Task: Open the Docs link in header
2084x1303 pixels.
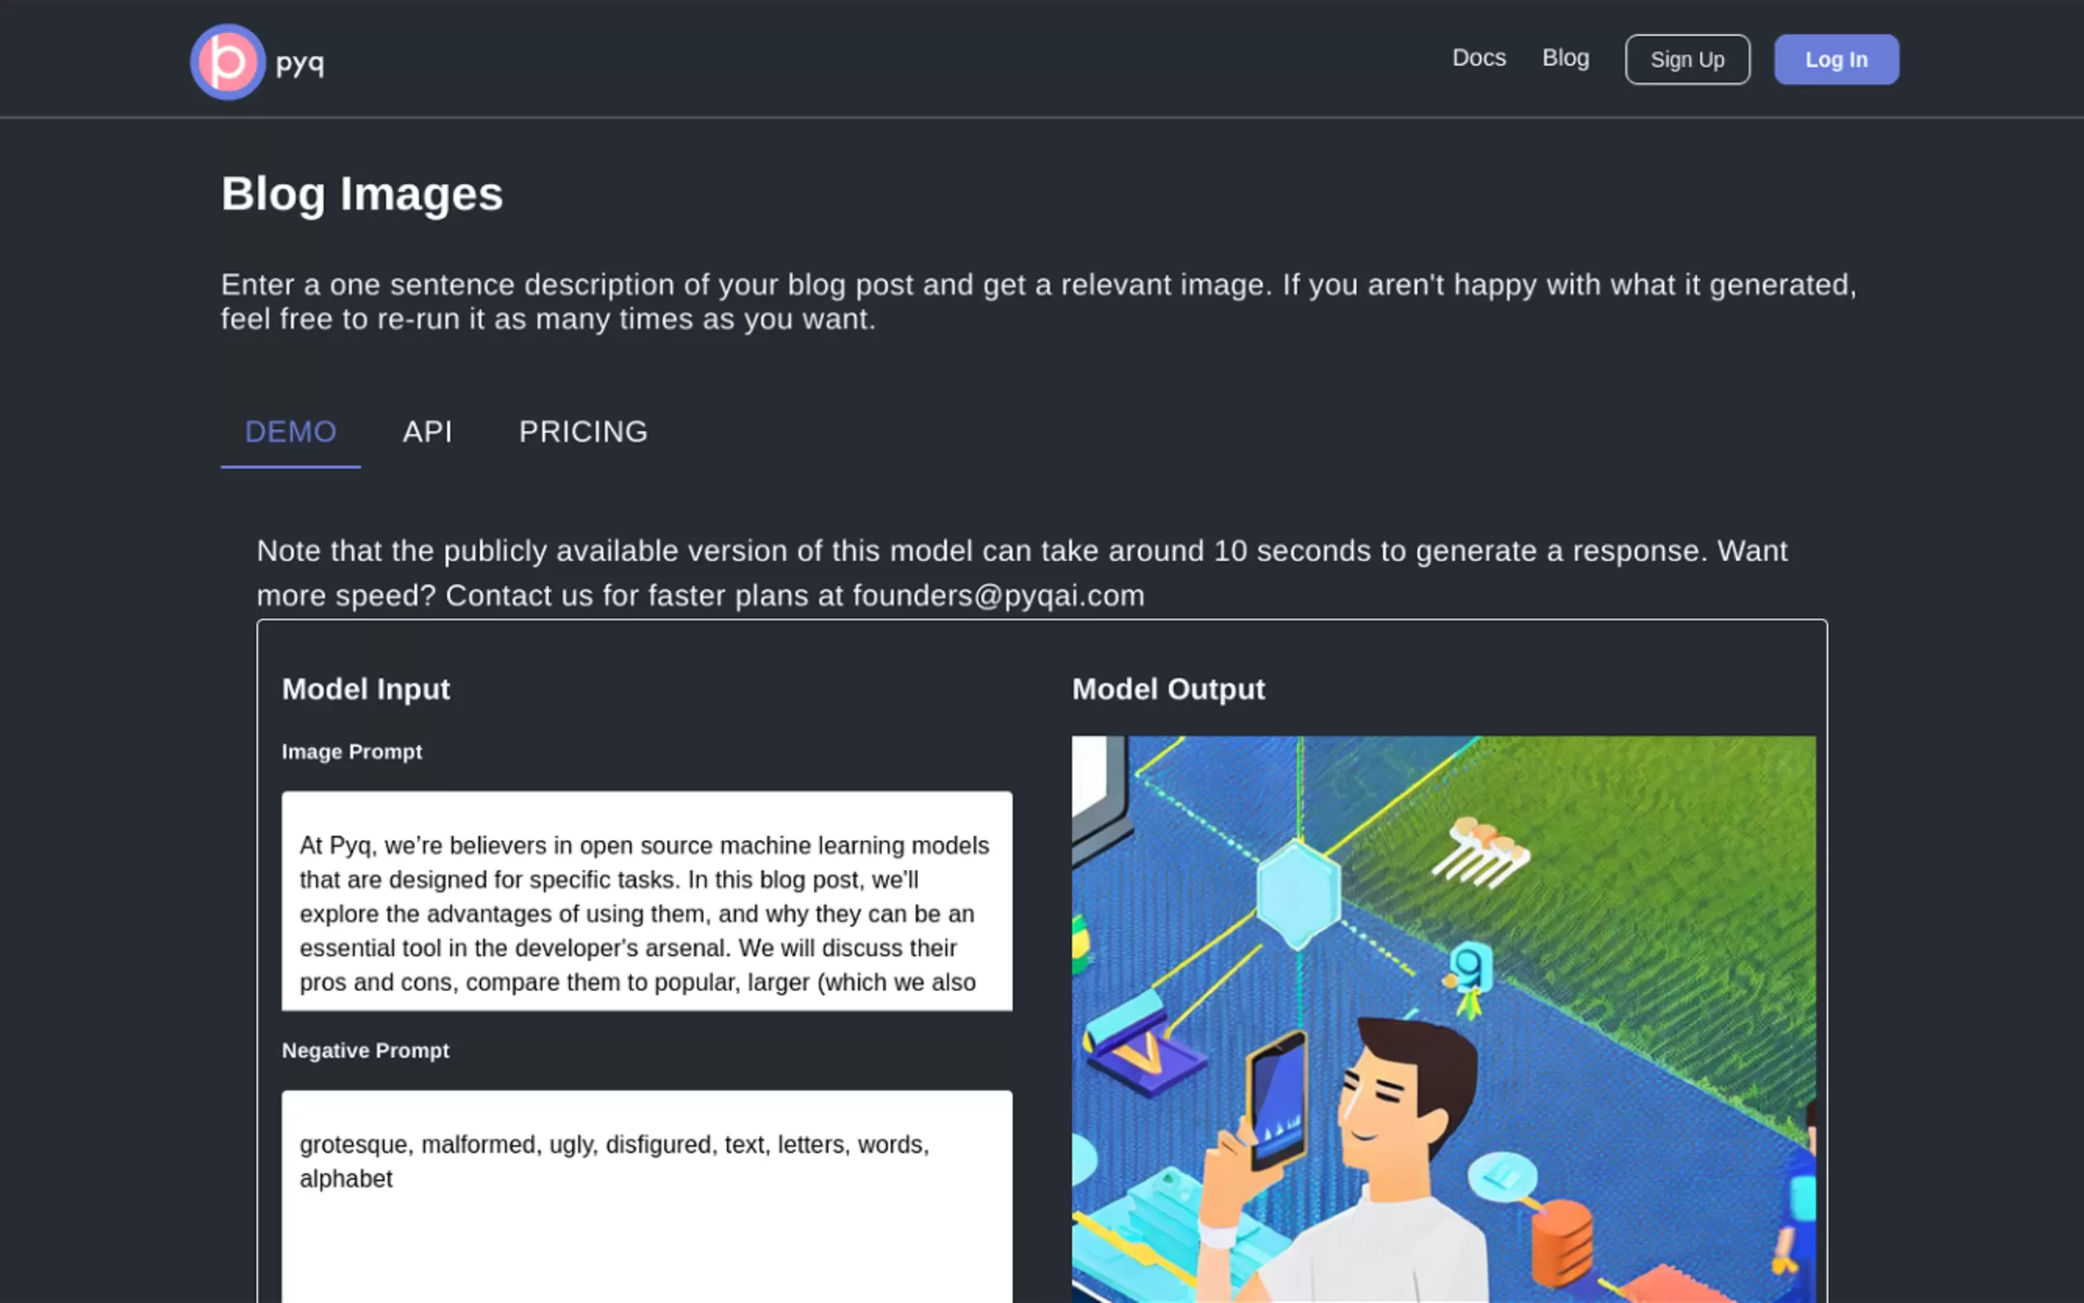Action: point(1478,57)
